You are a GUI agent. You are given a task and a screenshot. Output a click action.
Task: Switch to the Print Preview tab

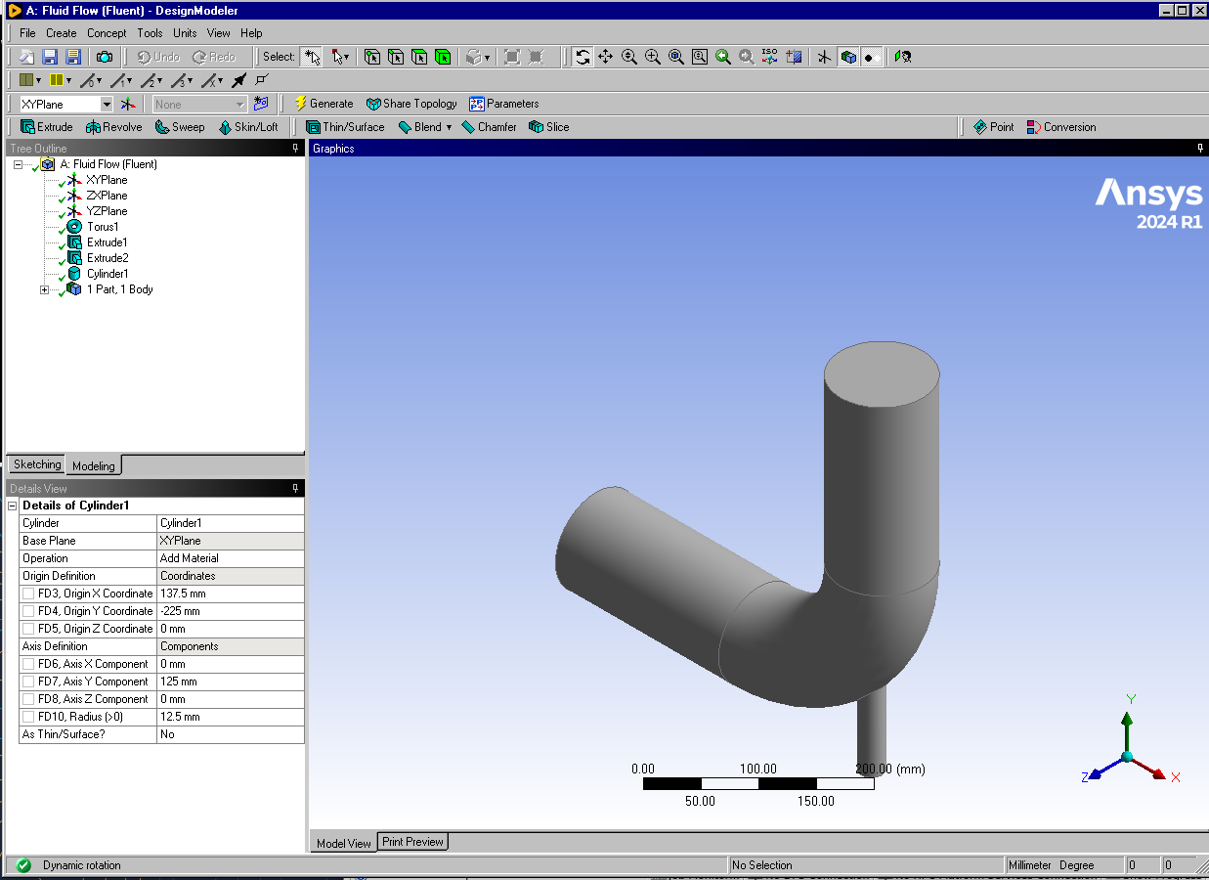(412, 842)
